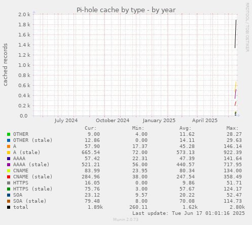Click the A (stale) current value '665.54'
252x225 pixels.
91,153
